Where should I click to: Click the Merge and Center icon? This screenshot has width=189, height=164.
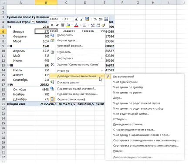[x=106, y=19]
